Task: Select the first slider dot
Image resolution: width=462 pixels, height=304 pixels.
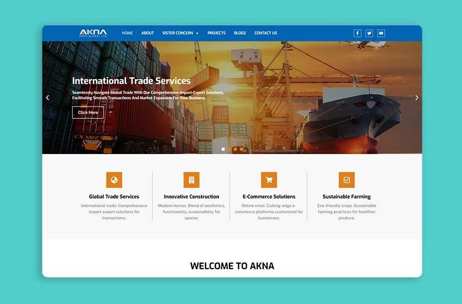Action: (223, 149)
